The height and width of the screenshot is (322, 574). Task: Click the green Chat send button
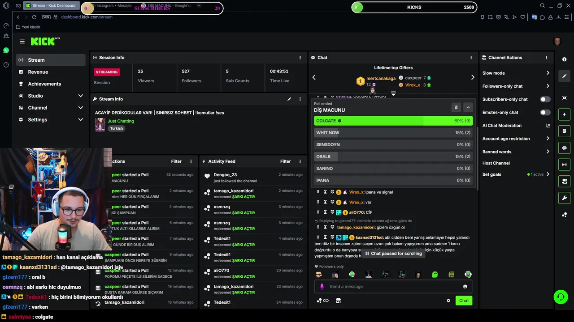(x=464, y=301)
